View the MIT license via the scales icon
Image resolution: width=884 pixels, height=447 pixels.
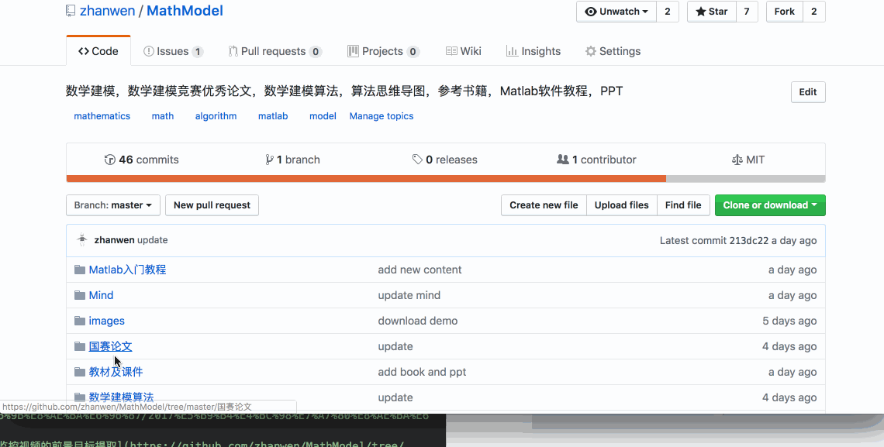(737, 160)
